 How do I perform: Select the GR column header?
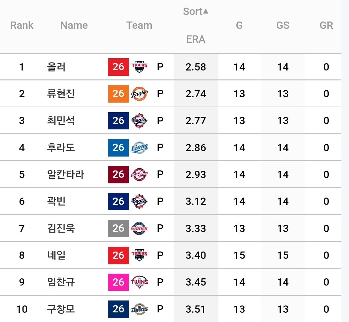pyautogui.click(x=326, y=25)
